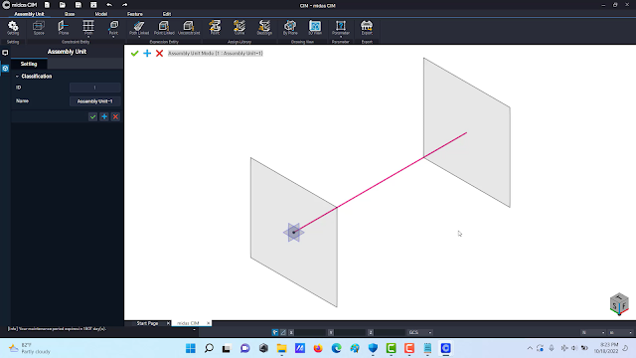
Task: Switch to Assembly Unit ribbon tab
Action: 29,14
